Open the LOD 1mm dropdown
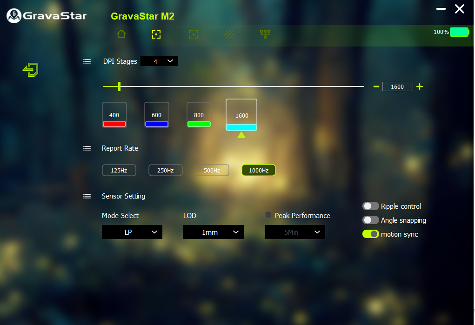Viewport: 475px width, 325px height. click(x=214, y=232)
